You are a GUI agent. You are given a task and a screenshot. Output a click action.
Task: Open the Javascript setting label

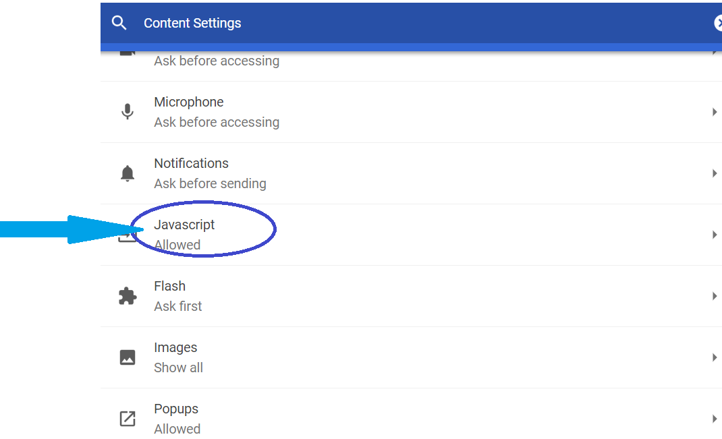(x=184, y=225)
